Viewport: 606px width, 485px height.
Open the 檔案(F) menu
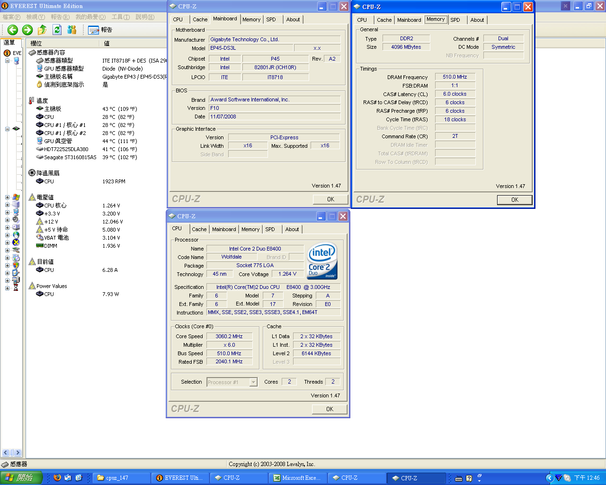click(11, 17)
